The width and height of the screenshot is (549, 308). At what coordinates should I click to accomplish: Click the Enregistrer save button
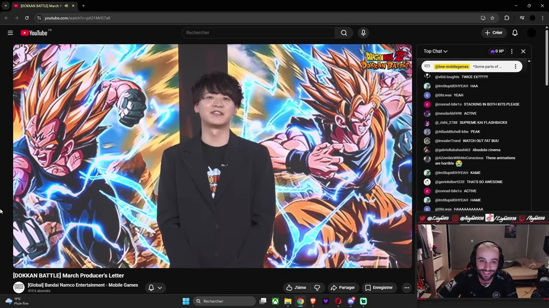(x=379, y=287)
